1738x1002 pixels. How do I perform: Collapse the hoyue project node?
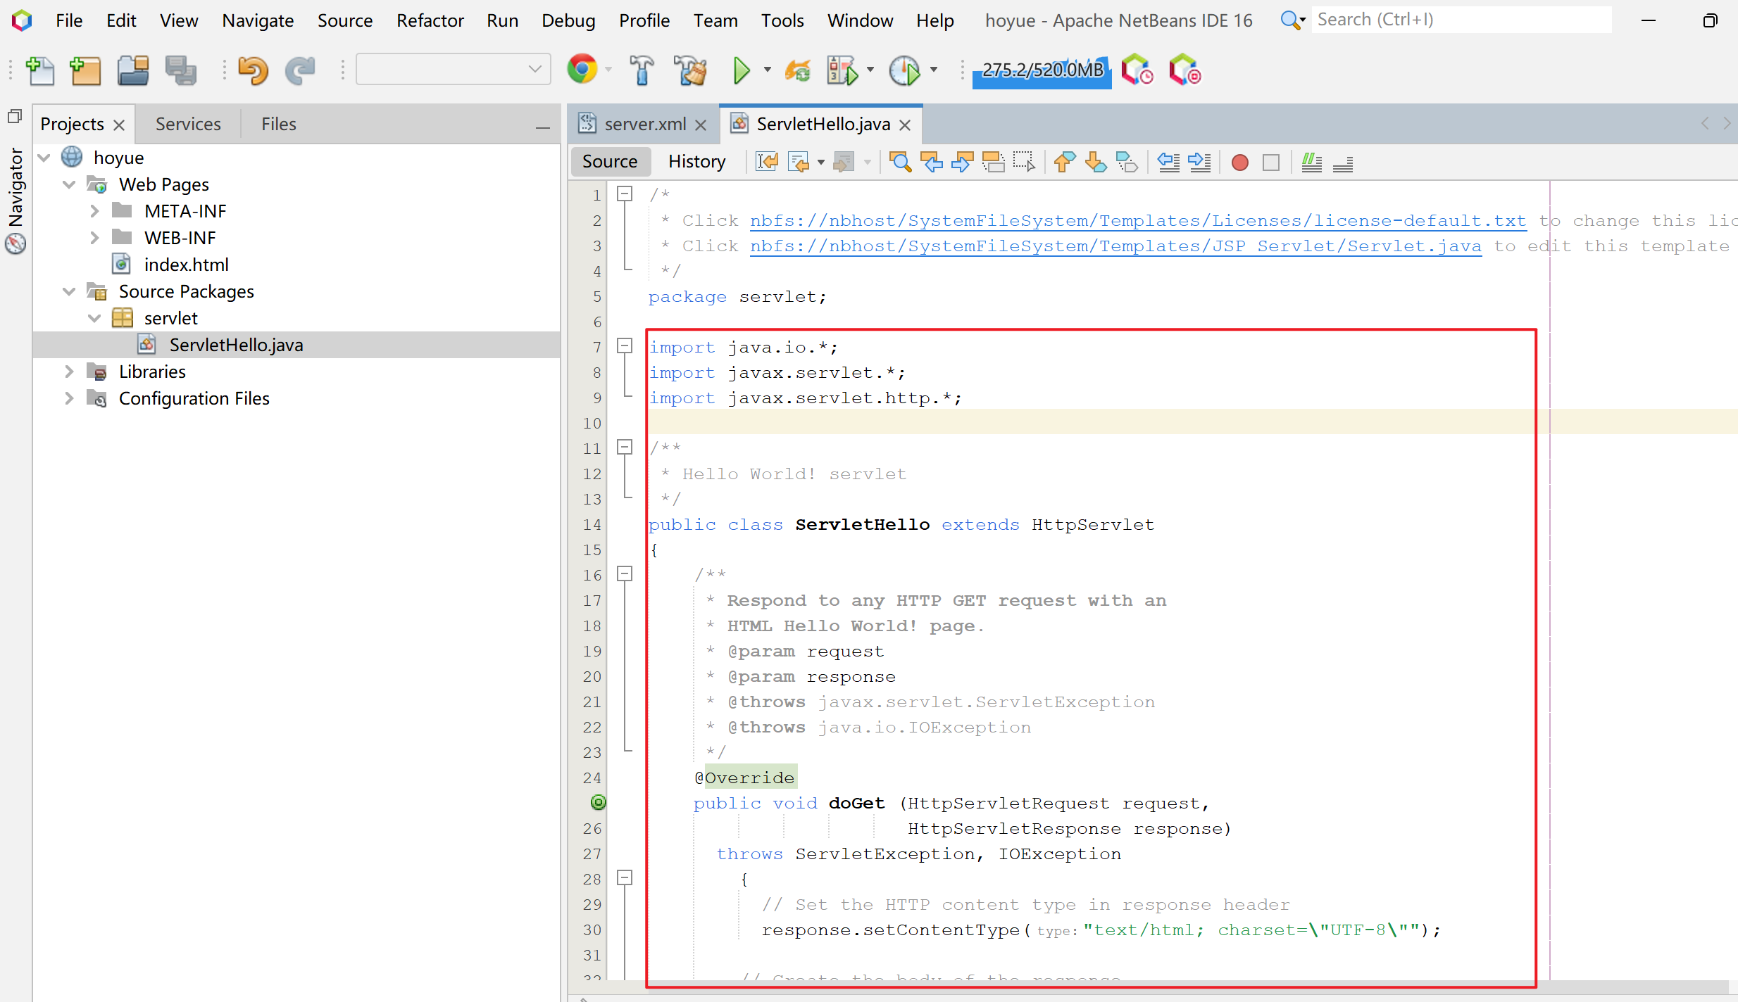click(44, 157)
